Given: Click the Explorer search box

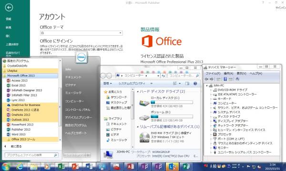Looking at the screenshot, I should point(184,76).
